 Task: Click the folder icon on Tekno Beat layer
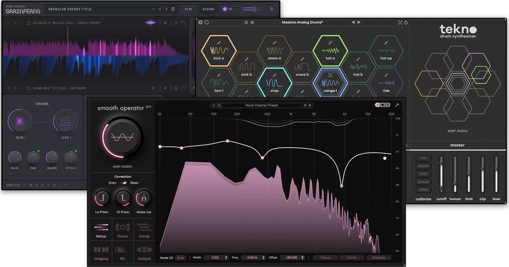pos(28,88)
